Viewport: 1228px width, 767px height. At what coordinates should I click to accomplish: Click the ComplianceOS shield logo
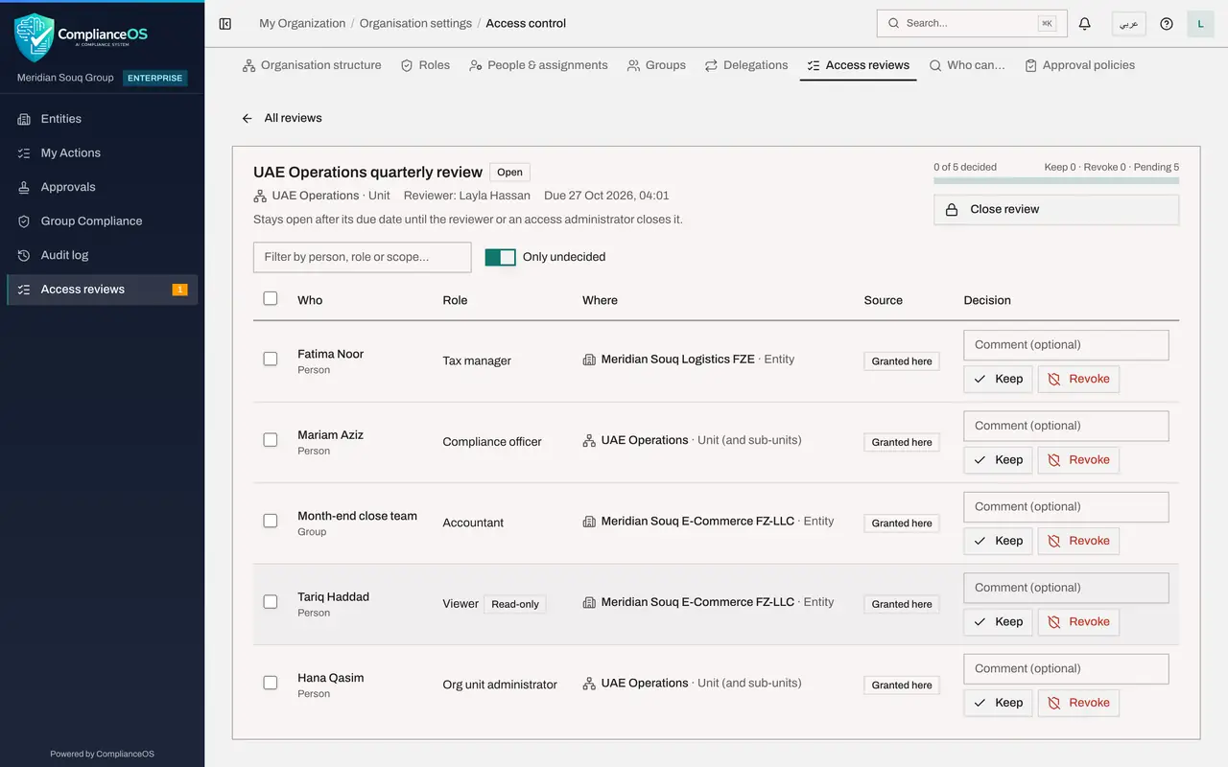tap(35, 38)
